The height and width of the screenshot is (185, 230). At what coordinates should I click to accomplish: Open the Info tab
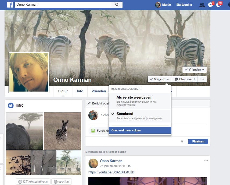tap(80, 91)
